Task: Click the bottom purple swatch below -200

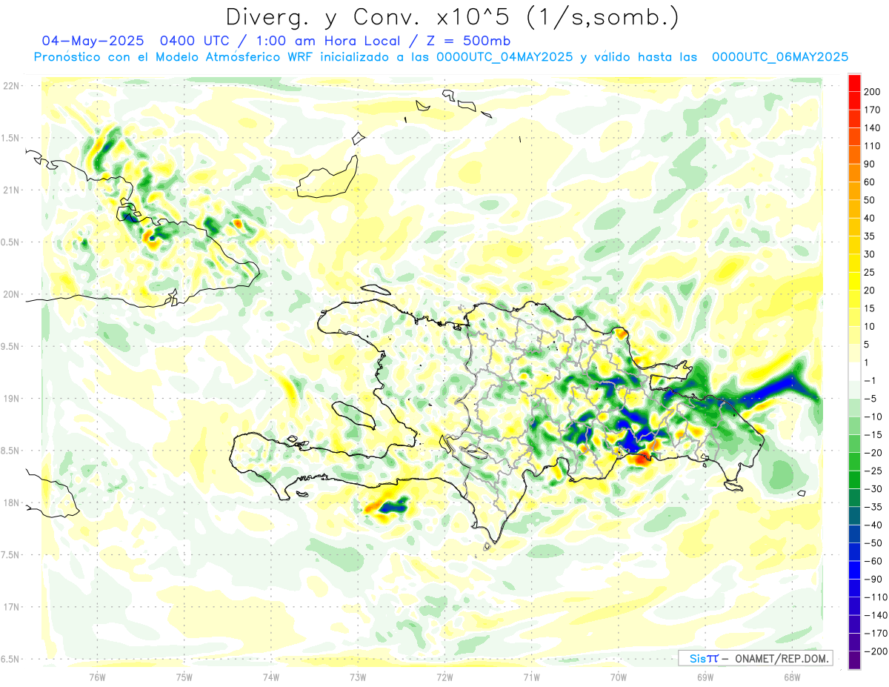Action: tap(854, 660)
